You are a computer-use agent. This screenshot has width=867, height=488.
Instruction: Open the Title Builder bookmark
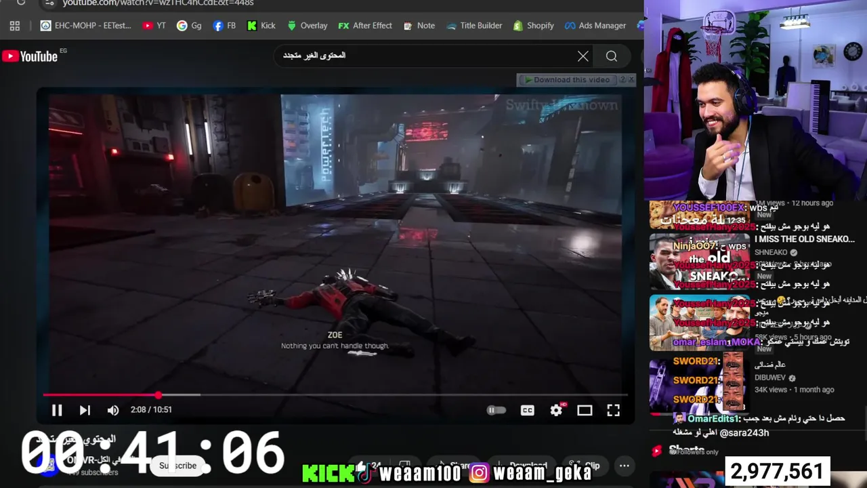coord(474,26)
